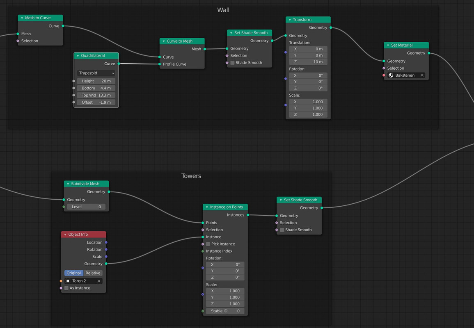This screenshot has height=328, width=474.
Task: Collapse the Quadrilateral node
Action: [78, 56]
